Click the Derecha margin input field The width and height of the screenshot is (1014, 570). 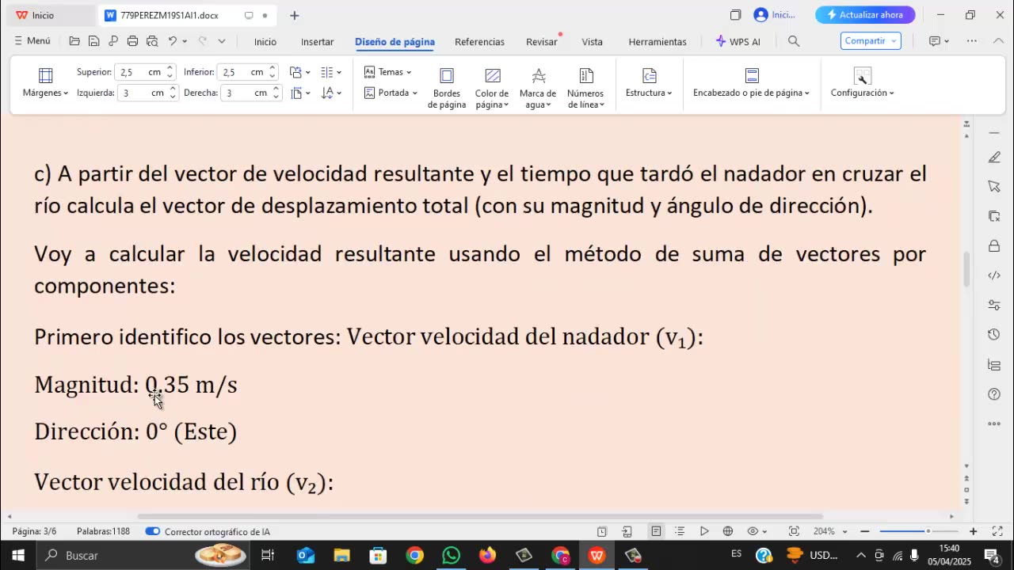245,93
